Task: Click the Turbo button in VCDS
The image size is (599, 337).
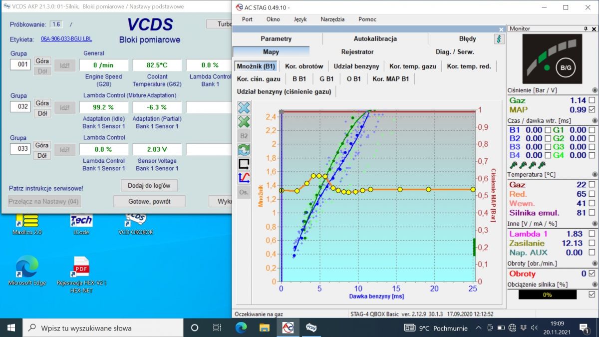Action: click(219, 24)
